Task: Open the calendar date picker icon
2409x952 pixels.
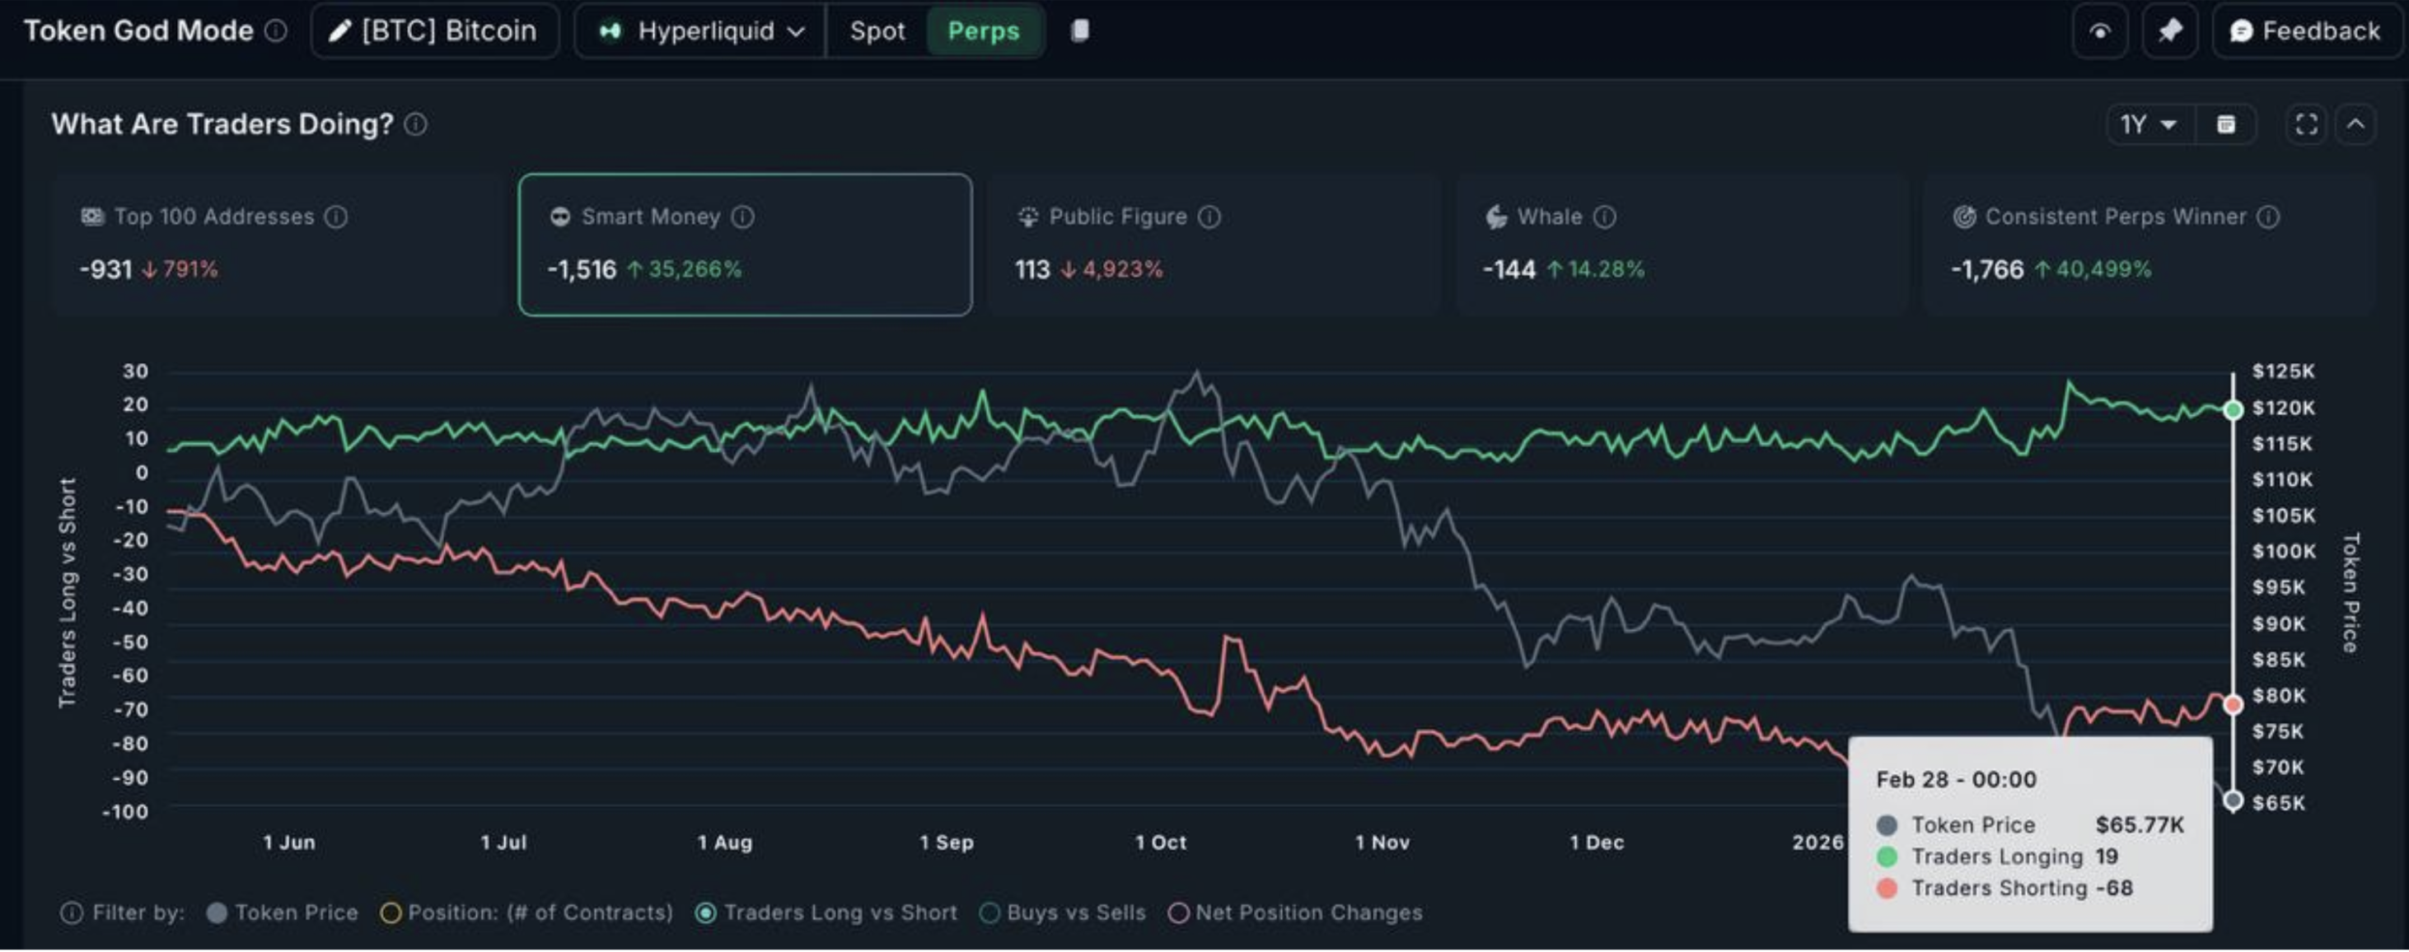Action: pyautogui.click(x=2226, y=124)
